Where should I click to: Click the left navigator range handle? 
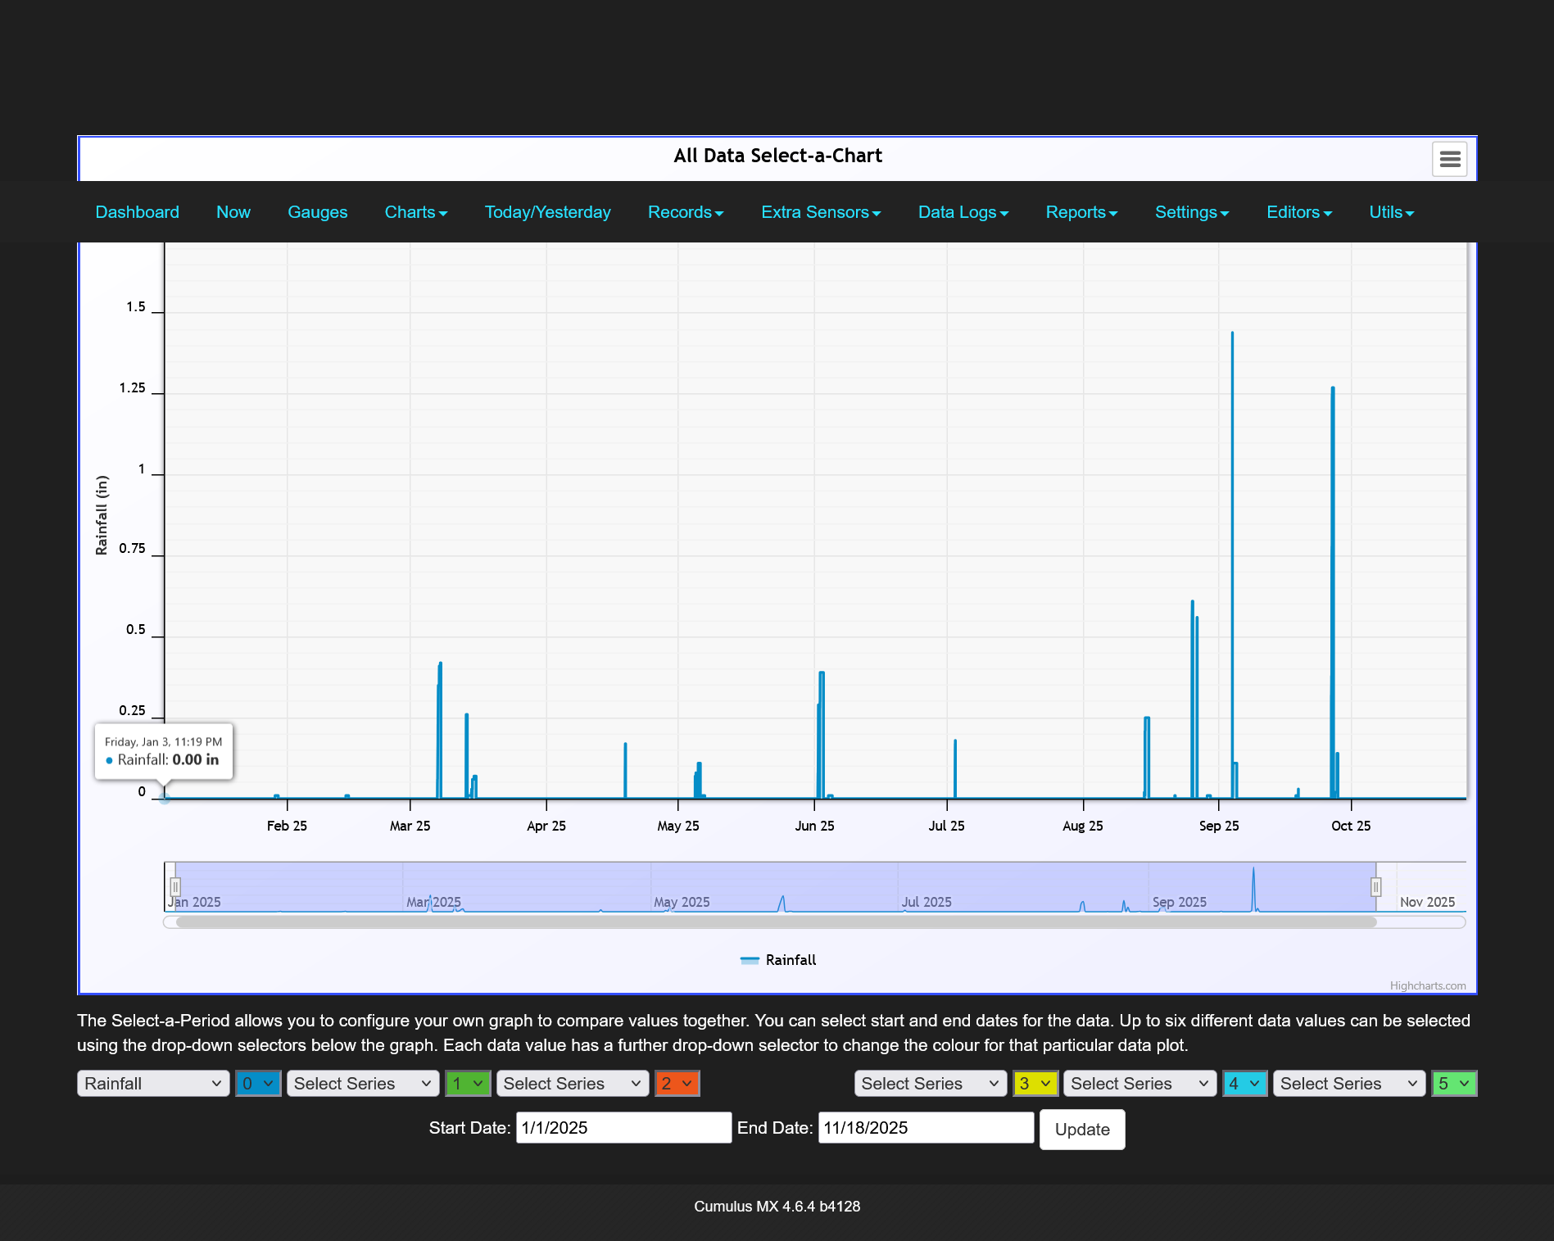point(175,887)
